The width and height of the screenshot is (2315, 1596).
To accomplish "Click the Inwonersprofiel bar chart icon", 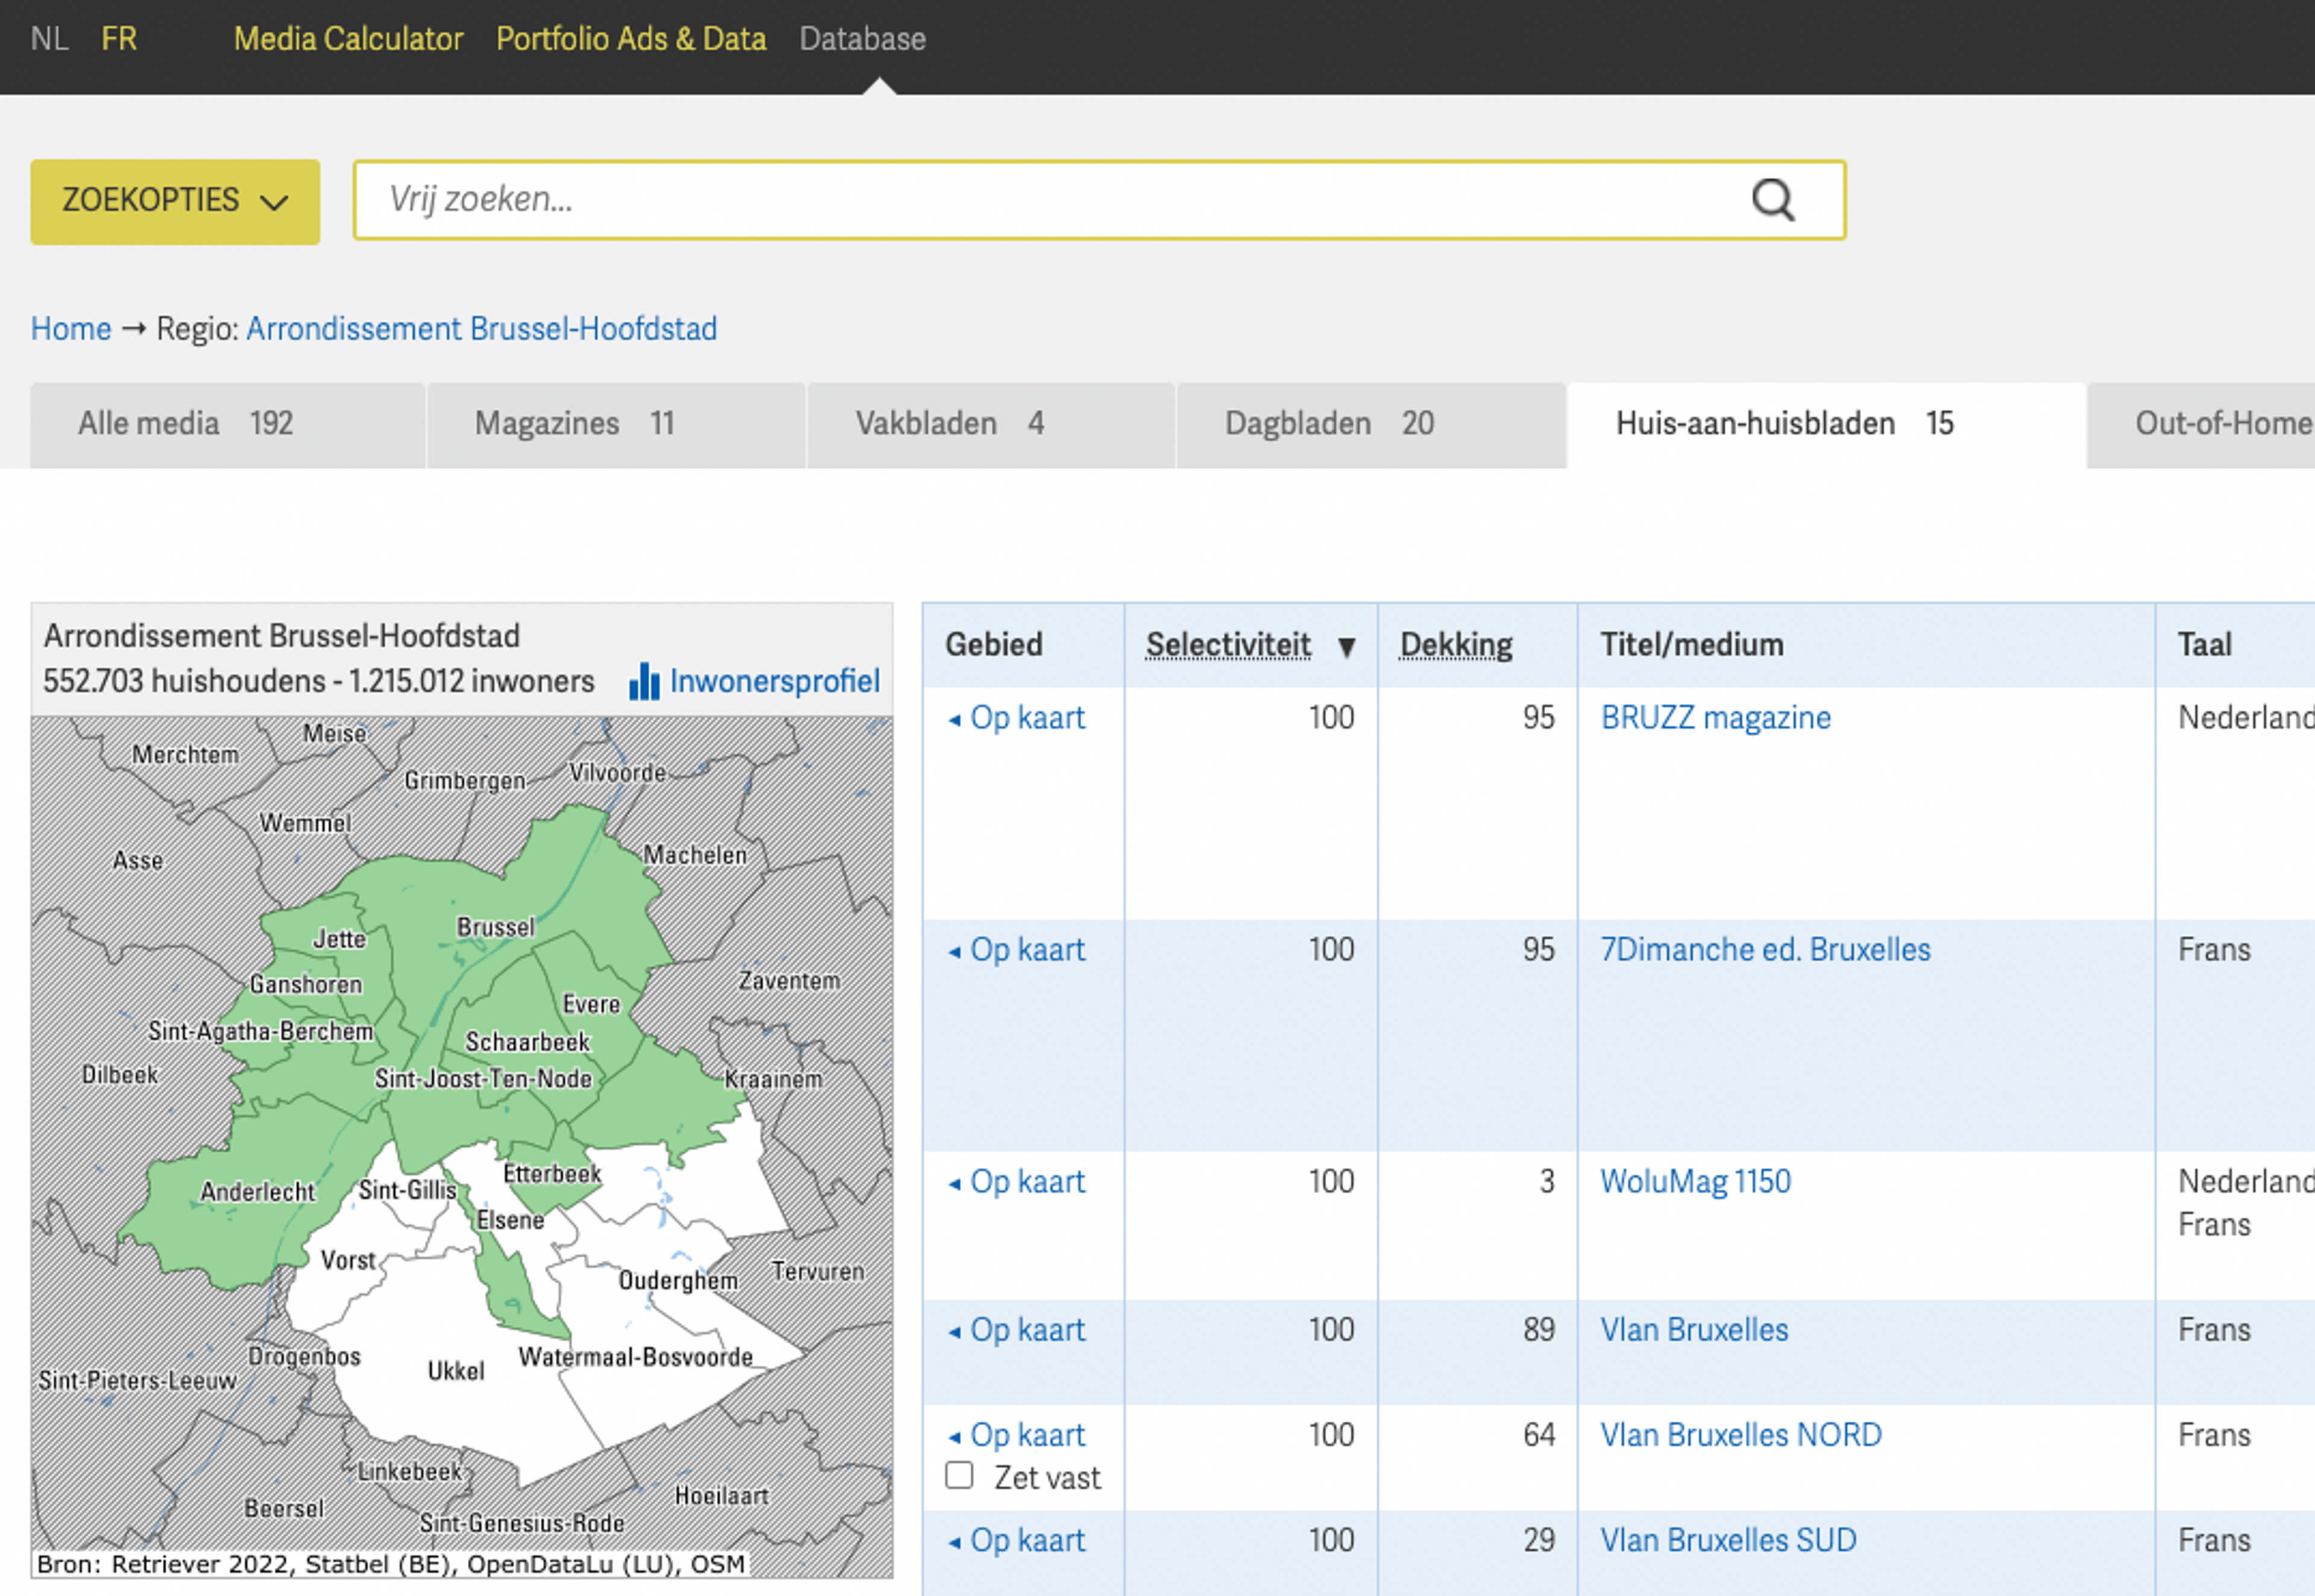I will pos(644,682).
